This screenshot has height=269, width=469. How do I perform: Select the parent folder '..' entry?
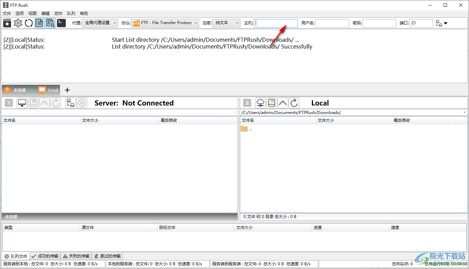coord(246,129)
